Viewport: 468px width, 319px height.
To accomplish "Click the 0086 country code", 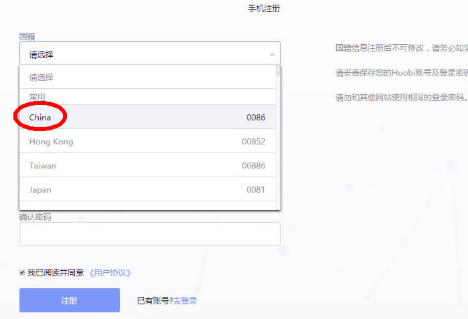I will (256, 117).
